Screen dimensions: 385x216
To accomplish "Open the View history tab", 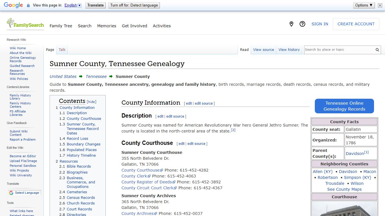I will pos(289,50).
